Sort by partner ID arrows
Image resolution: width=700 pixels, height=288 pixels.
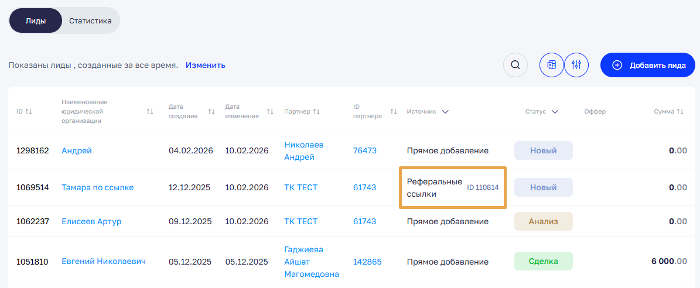tap(394, 111)
